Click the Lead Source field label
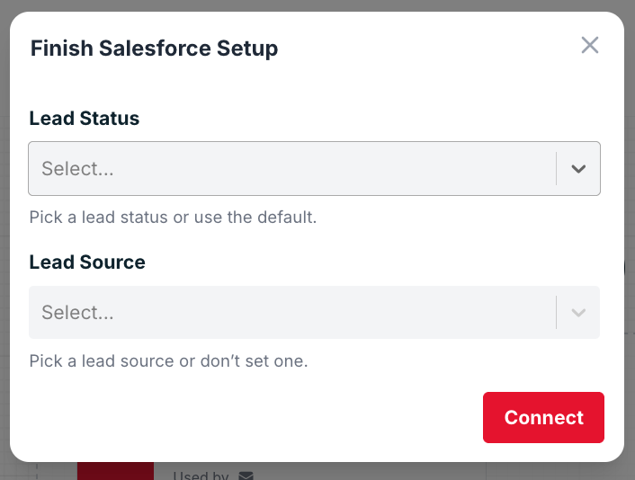The width and height of the screenshot is (635, 480). tap(87, 262)
